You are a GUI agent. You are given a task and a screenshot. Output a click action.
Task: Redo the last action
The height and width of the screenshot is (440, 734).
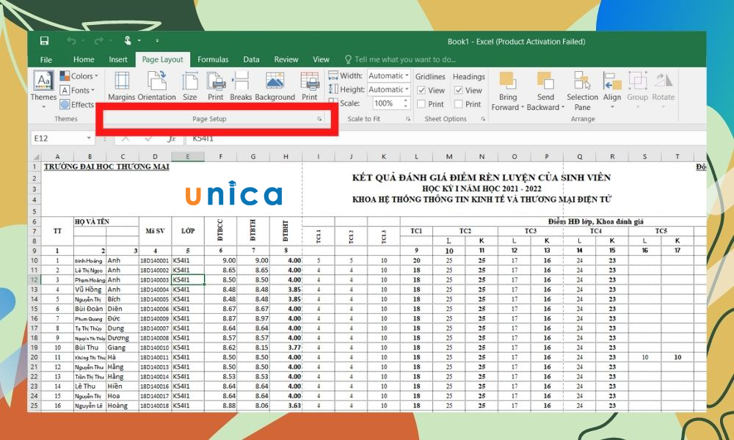[98, 41]
